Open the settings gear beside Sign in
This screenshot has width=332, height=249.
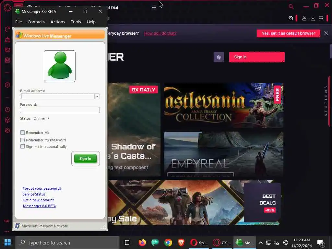click(x=219, y=57)
